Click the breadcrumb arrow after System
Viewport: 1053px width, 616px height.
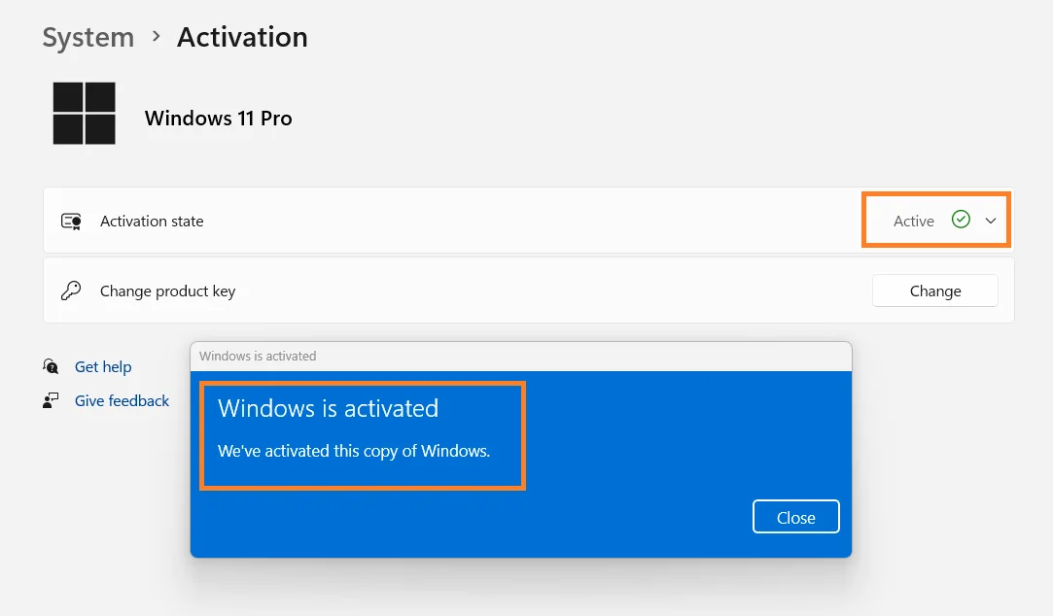point(156,37)
